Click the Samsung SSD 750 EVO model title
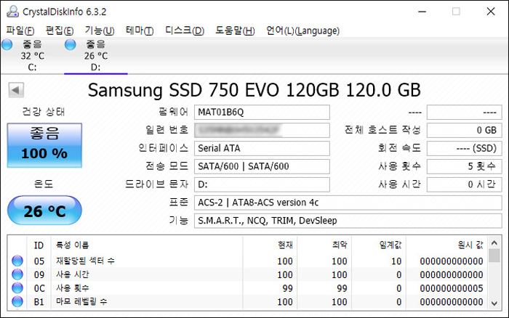 click(254, 90)
